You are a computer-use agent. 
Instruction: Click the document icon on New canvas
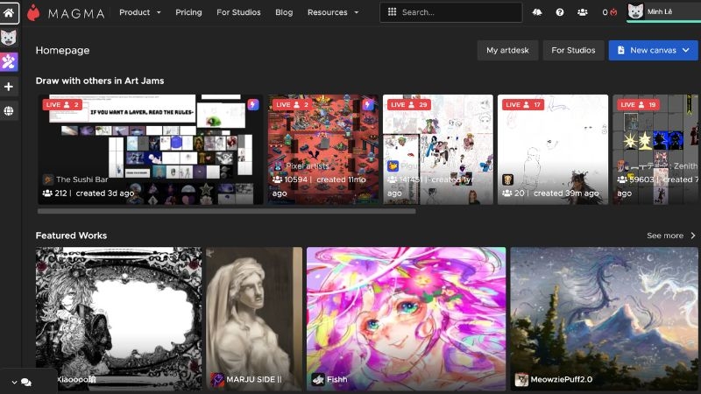[x=620, y=51]
